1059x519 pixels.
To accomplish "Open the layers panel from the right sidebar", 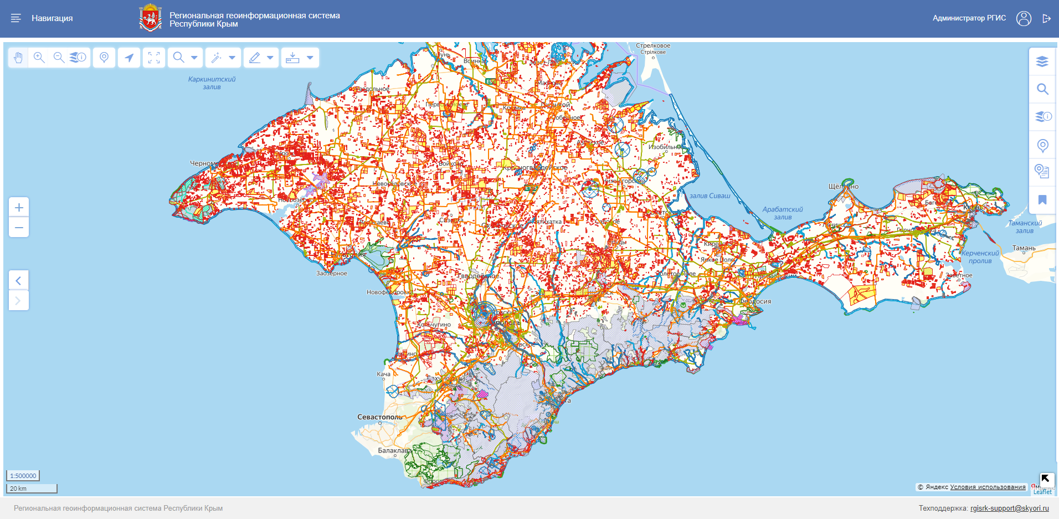I will [1042, 61].
